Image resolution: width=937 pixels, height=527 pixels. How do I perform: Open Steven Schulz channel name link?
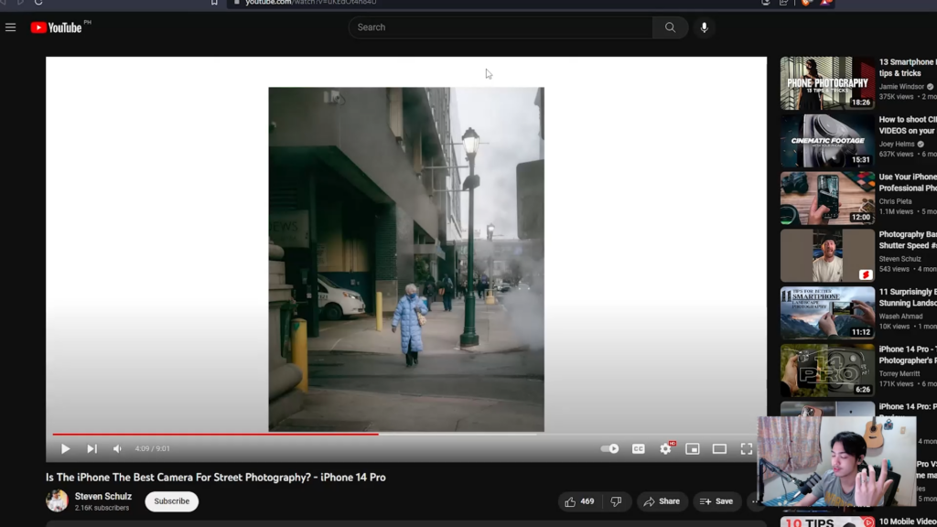[102, 497]
